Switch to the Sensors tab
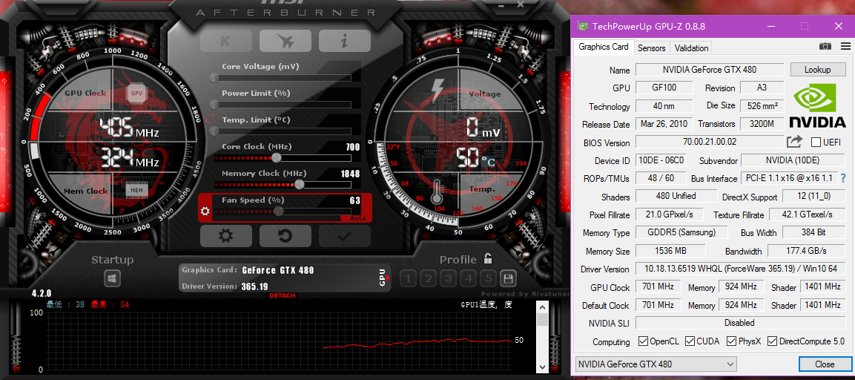Screen dimensions: 855x380 [652, 48]
